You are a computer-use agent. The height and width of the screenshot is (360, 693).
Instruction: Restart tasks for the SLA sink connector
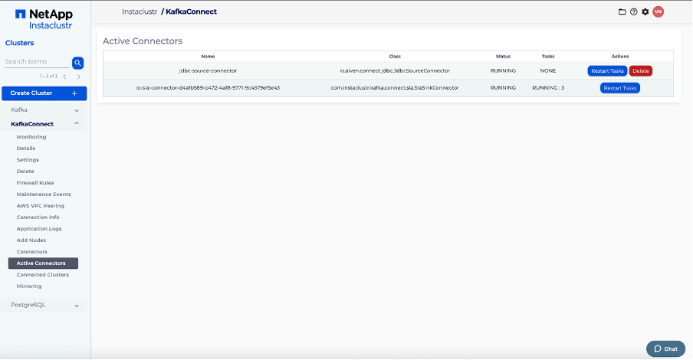pyautogui.click(x=619, y=88)
